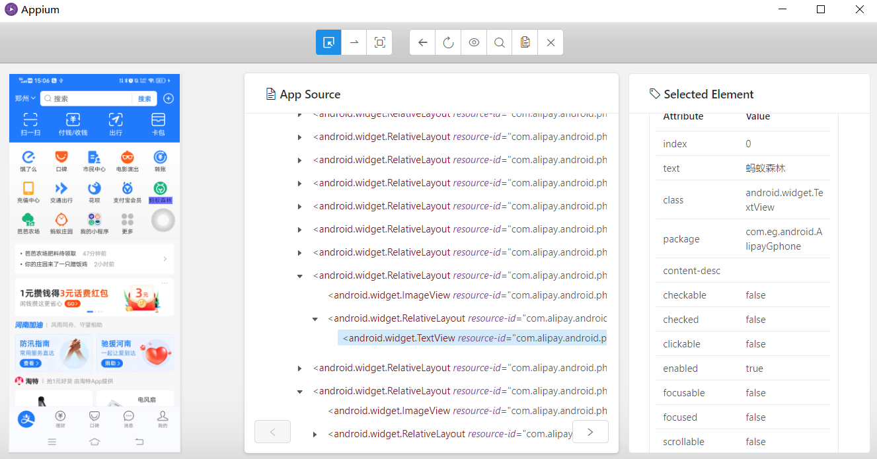Tap 捐助 button on 驰援河南 card
The image size is (877, 459).
(x=112, y=363)
